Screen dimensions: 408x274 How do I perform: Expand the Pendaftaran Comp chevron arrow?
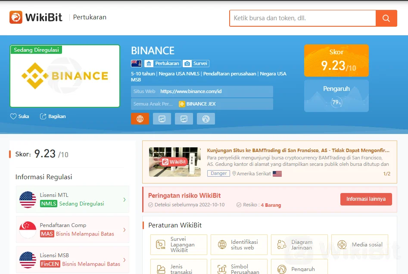pyautogui.click(x=125, y=230)
